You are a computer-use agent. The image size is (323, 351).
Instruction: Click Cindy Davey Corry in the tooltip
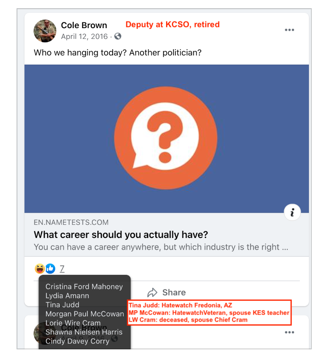pyautogui.click(x=77, y=341)
